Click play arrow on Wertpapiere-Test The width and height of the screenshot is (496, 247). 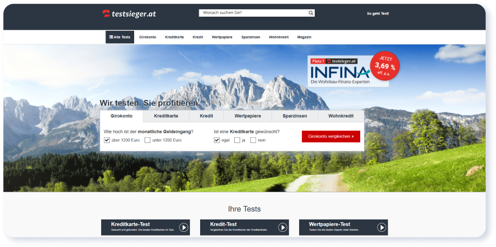(381, 228)
